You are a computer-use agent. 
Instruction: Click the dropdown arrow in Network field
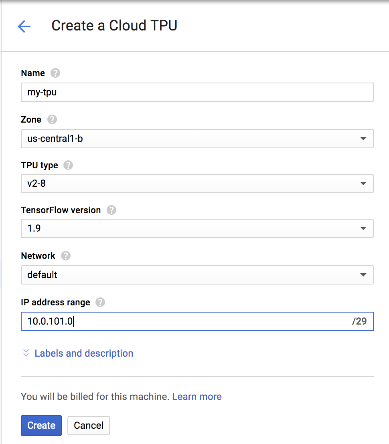[x=363, y=275]
